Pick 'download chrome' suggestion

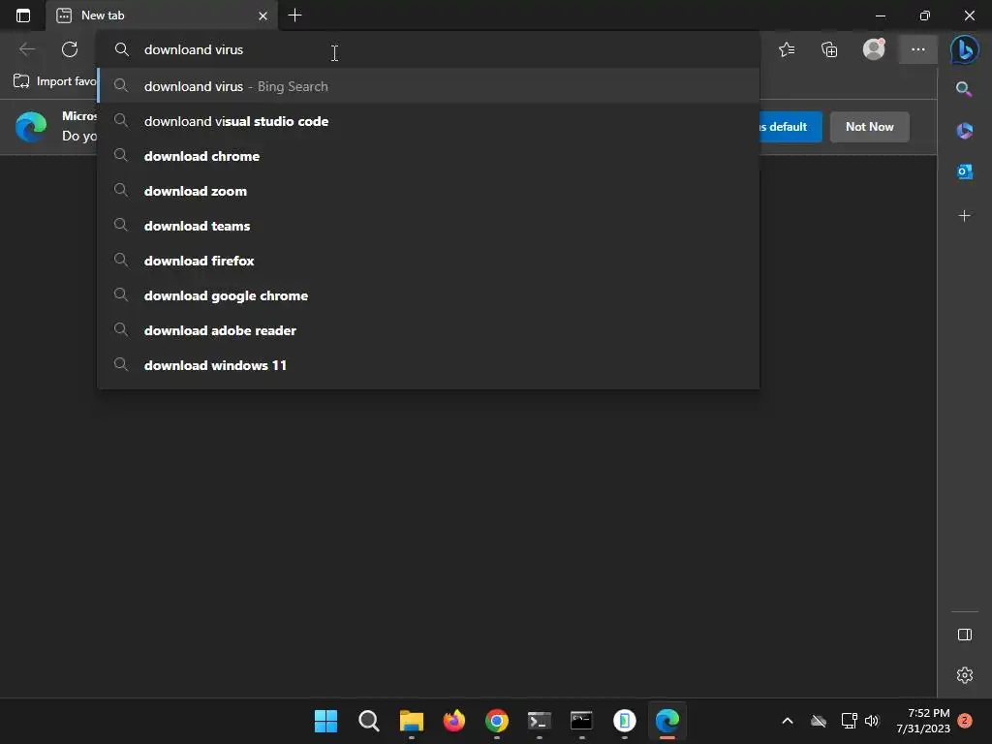[428, 156]
